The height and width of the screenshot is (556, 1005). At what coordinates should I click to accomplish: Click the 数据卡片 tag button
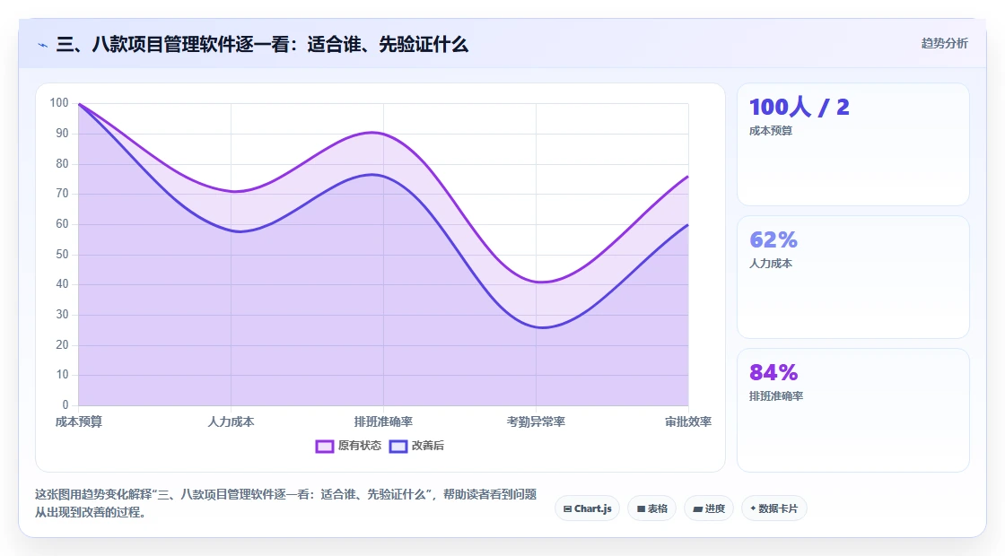click(x=774, y=508)
